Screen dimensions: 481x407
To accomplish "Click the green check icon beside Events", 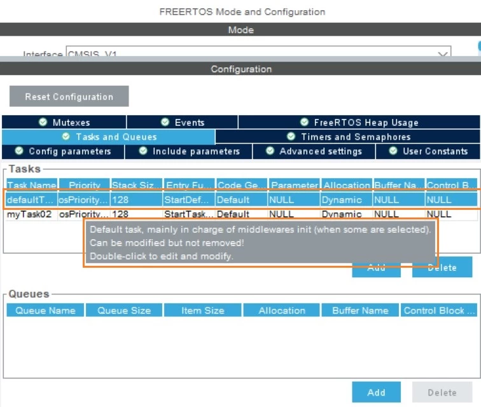I will [x=165, y=122].
